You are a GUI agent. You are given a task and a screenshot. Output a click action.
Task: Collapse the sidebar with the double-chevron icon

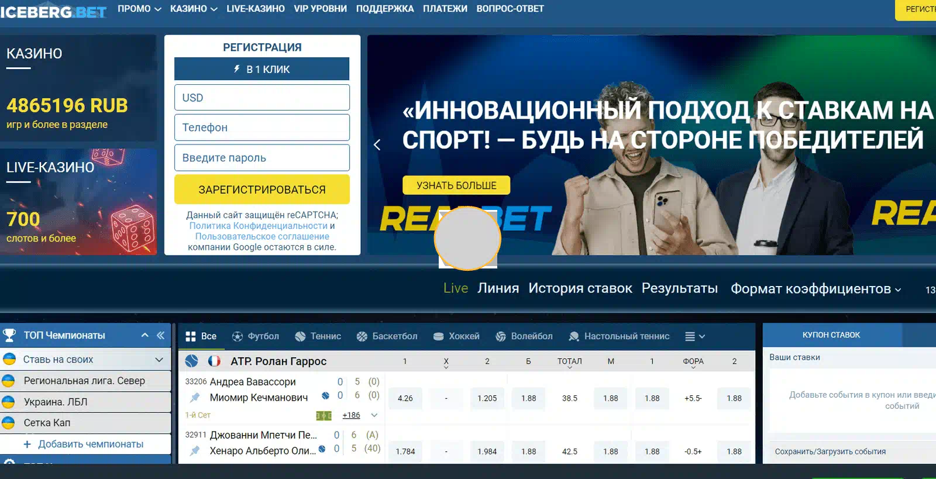pos(161,335)
